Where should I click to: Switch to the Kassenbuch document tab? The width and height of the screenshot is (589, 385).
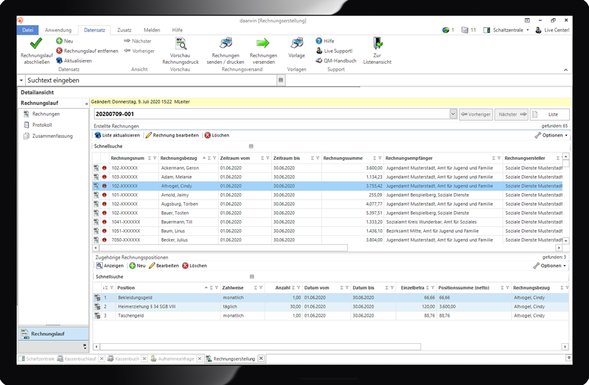[123, 359]
